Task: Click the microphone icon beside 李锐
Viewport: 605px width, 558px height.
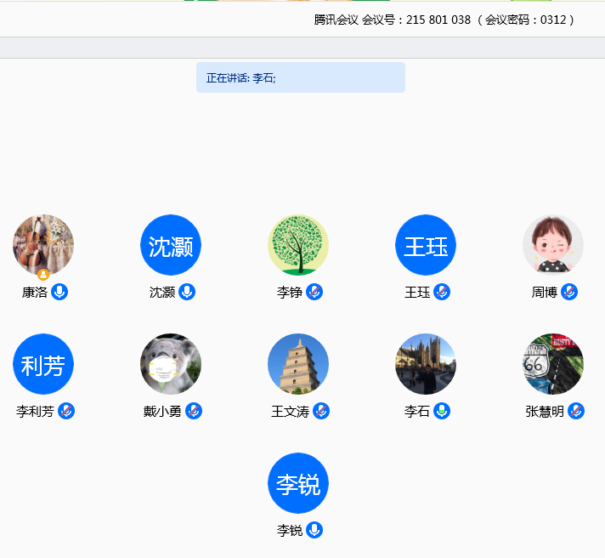Action: point(314,530)
